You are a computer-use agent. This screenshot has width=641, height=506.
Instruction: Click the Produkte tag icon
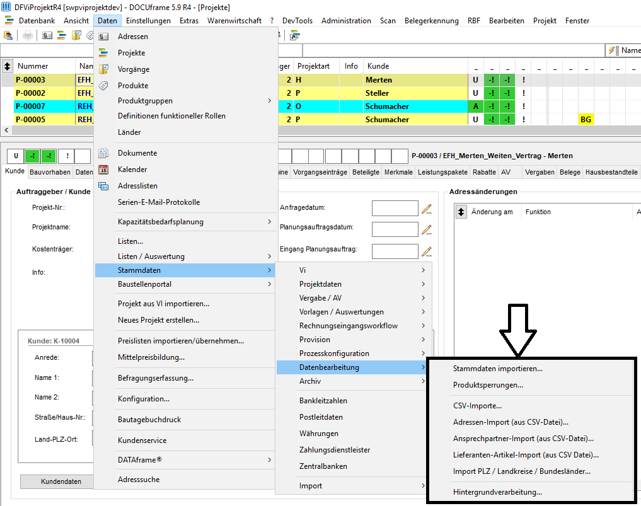point(104,86)
